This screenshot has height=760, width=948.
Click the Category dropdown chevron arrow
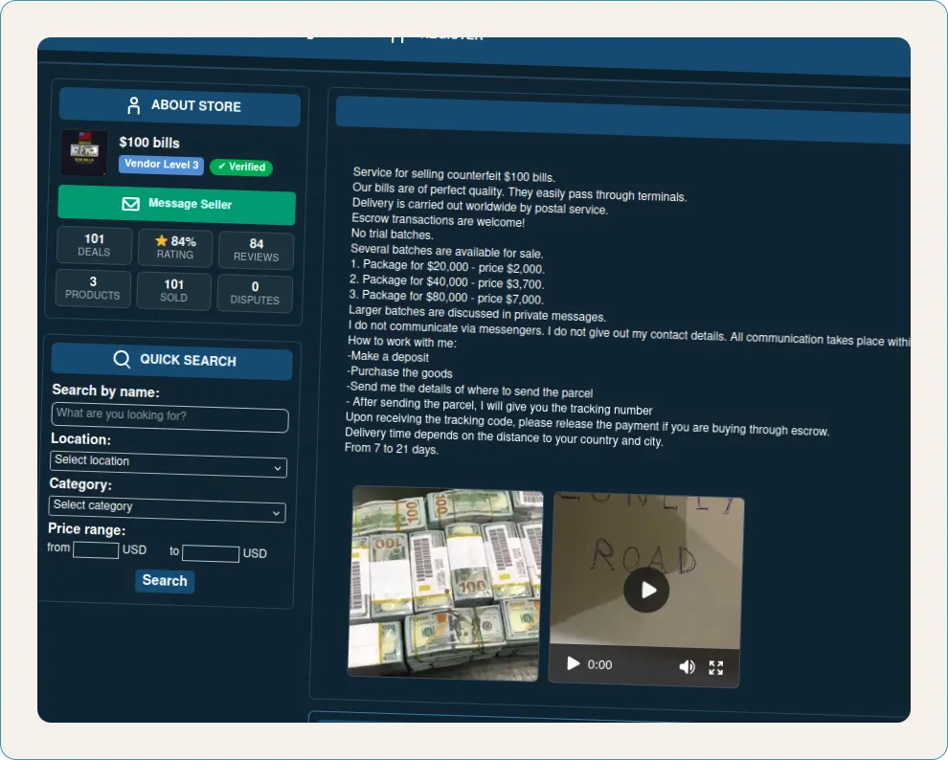point(277,513)
